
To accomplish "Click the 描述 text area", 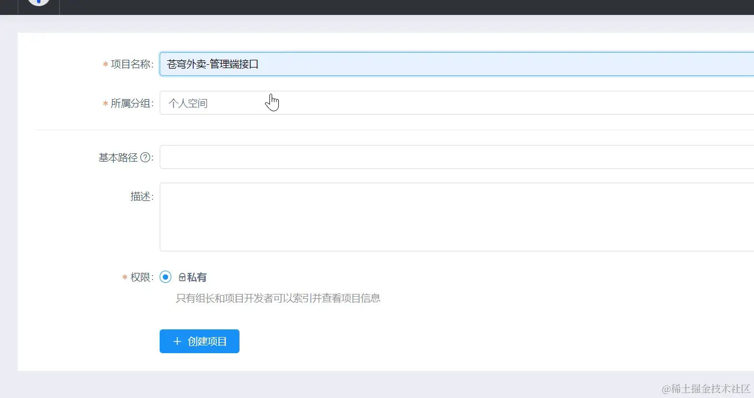I will pos(457,217).
